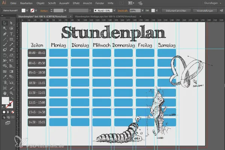Select the Line Segment tool
This screenshot has width=225, height=150.
[x=5, y=39]
